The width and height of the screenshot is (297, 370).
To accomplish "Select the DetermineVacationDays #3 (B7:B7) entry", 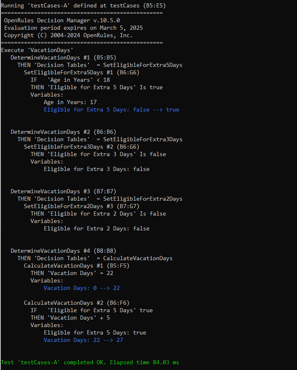I will coord(64,191).
